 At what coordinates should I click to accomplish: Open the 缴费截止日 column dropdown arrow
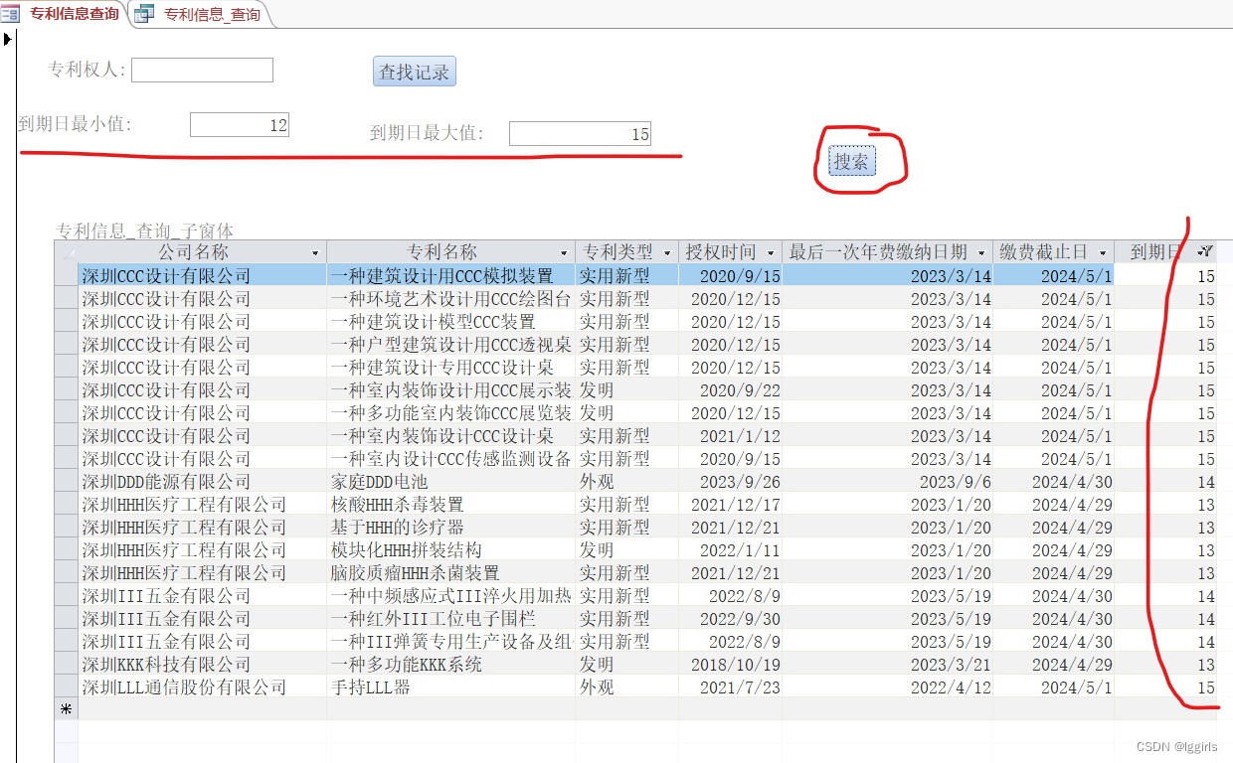[x=1103, y=253]
